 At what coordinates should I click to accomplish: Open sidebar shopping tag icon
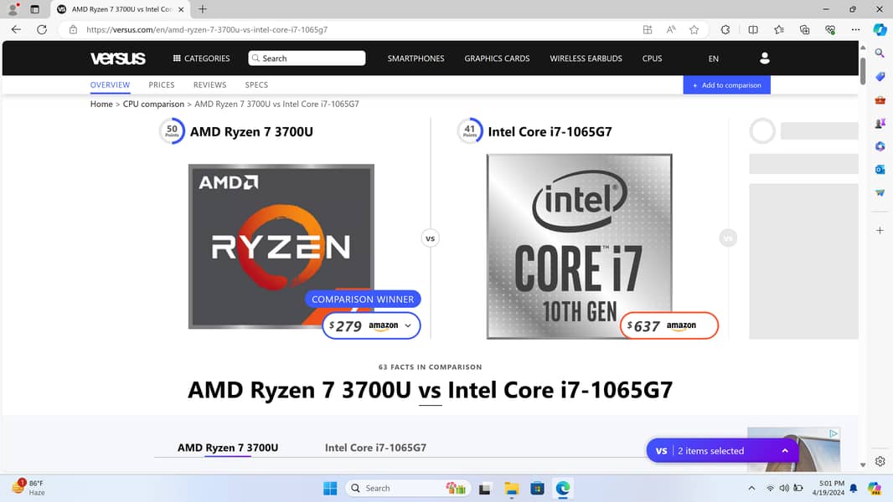coord(880,76)
